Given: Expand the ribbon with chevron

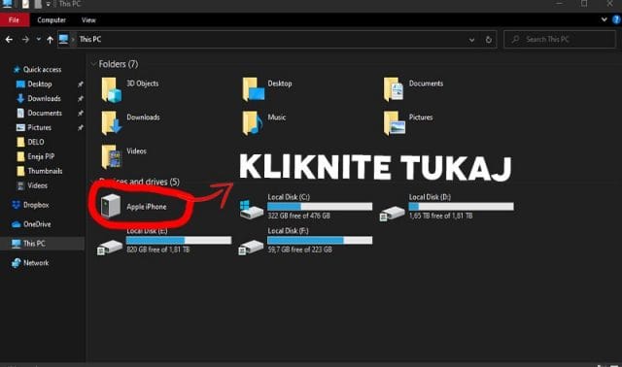Looking at the screenshot, I should click(604, 19).
